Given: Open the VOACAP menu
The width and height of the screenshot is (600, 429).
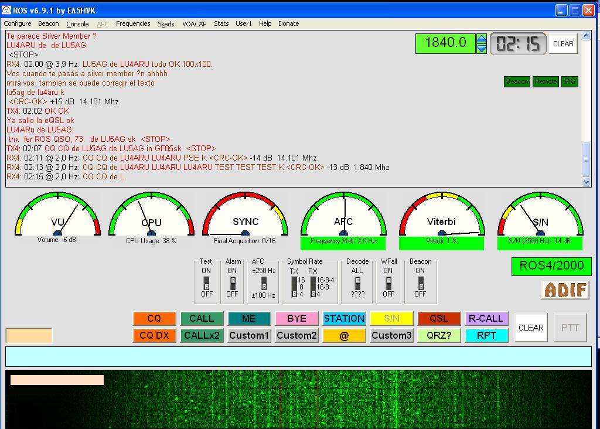Looking at the screenshot, I should point(195,23).
